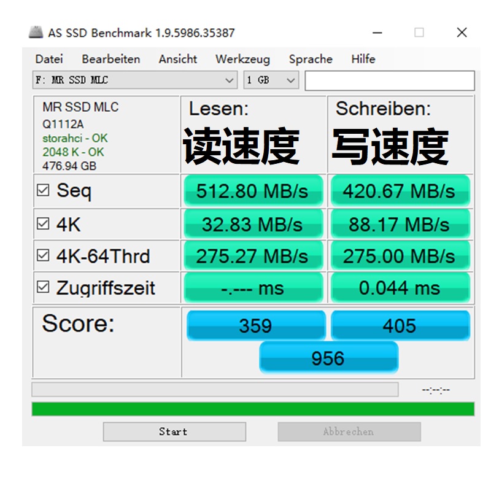This screenshot has width=491, height=491.
Task: Click the Seq write result 420.67 MB/s
Action: click(x=400, y=191)
